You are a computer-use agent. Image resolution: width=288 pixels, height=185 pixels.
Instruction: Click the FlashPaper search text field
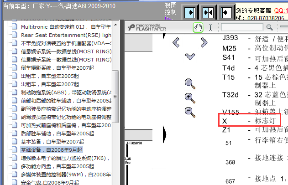tap(242, 27)
